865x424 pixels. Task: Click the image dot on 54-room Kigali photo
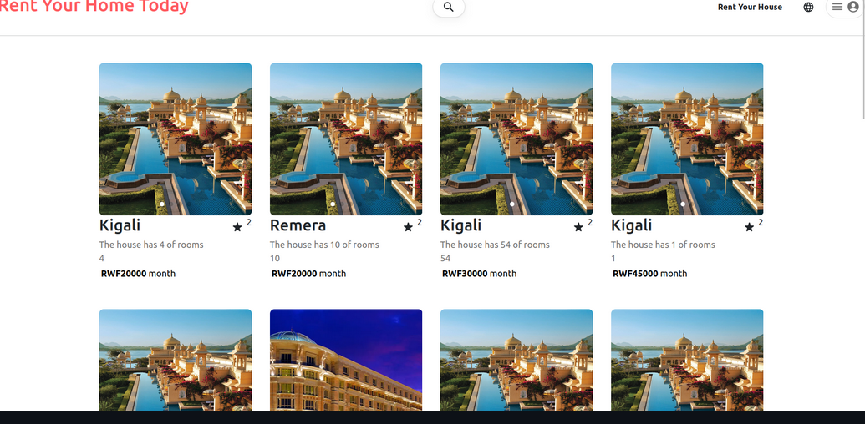click(x=512, y=204)
